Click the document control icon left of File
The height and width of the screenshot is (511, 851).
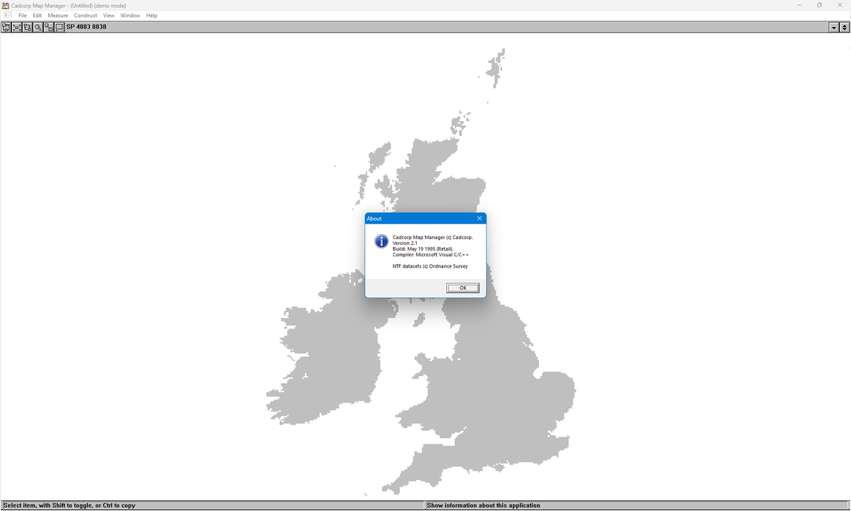pyautogui.click(x=8, y=15)
